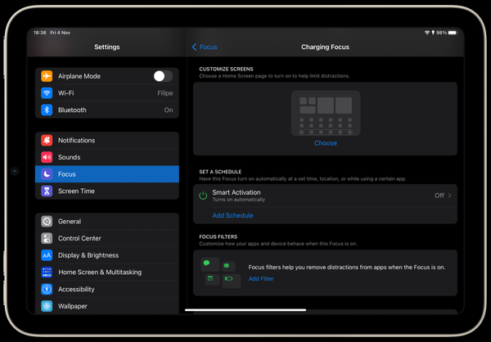The width and height of the screenshot is (491, 342).
Task: Tap the Sounds speaker icon
Action: pos(47,157)
